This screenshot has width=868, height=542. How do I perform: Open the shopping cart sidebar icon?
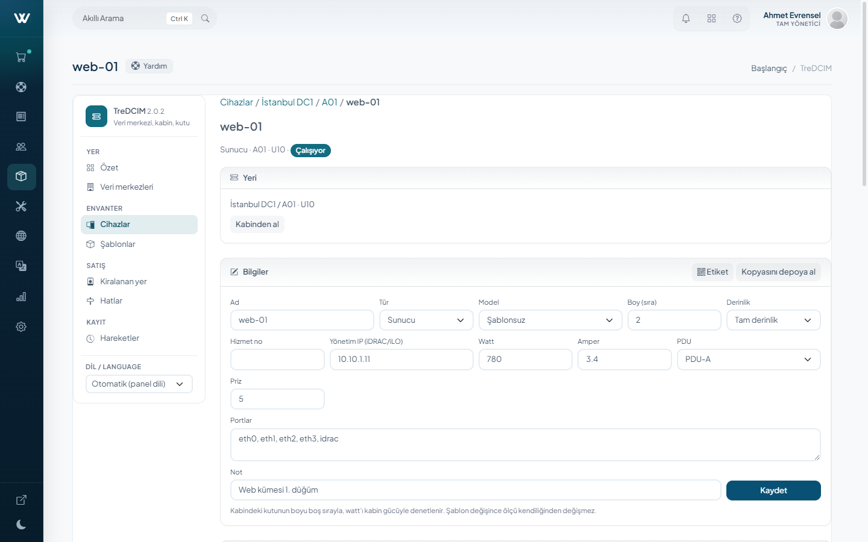(x=21, y=57)
